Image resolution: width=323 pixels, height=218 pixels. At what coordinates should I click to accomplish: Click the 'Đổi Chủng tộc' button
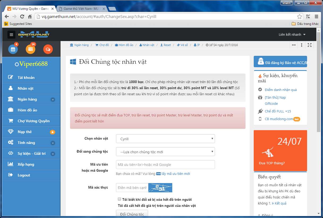coord(132,214)
